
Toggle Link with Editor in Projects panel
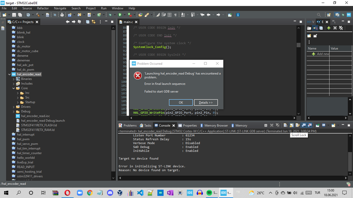pos(93,22)
